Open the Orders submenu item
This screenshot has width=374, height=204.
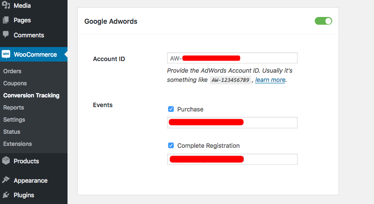pyautogui.click(x=12, y=71)
